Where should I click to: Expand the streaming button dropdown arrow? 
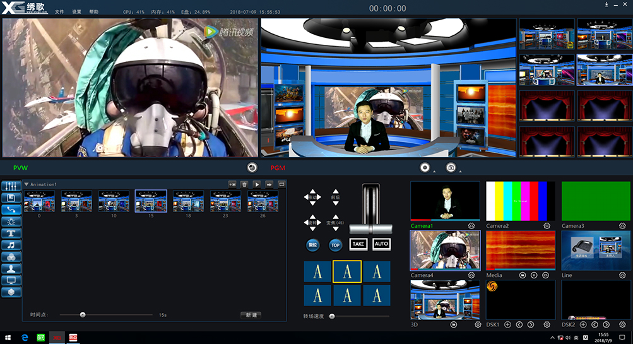point(459,171)
